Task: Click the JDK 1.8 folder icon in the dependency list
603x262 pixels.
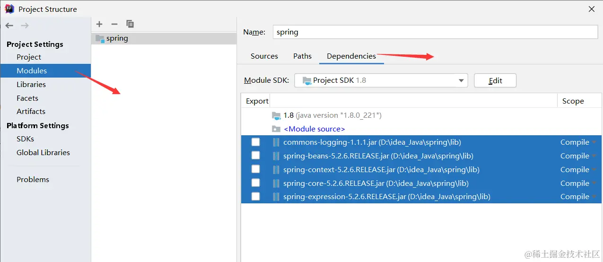Action: [276, 115]
